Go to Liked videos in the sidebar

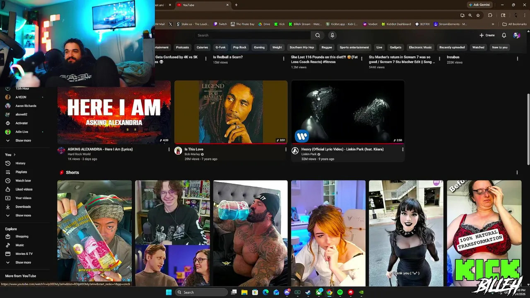[24, 189]
